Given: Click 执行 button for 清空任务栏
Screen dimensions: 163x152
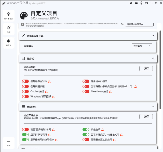Looking at the screenshot, I should 146,68.
